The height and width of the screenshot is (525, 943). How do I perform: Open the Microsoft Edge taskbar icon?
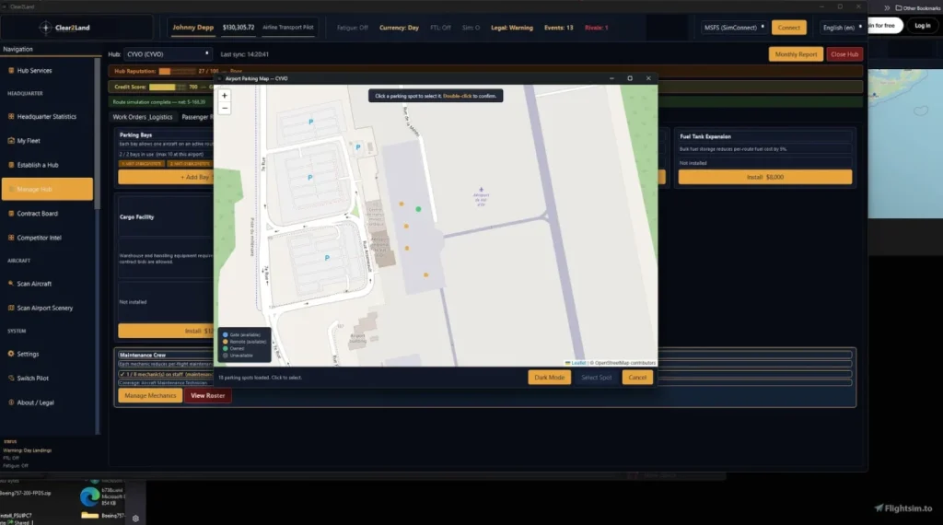[x=89, y=496]
